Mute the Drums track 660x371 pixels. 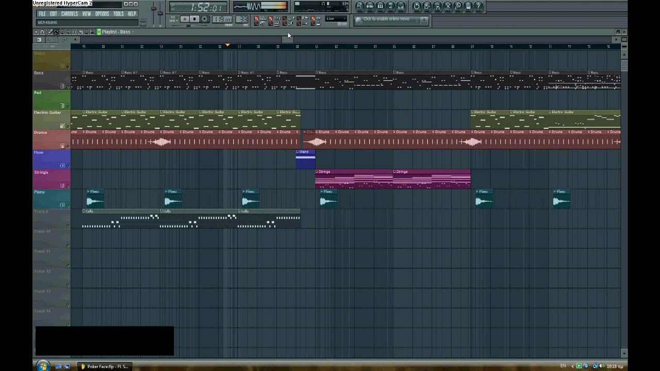tap(68, 146)
